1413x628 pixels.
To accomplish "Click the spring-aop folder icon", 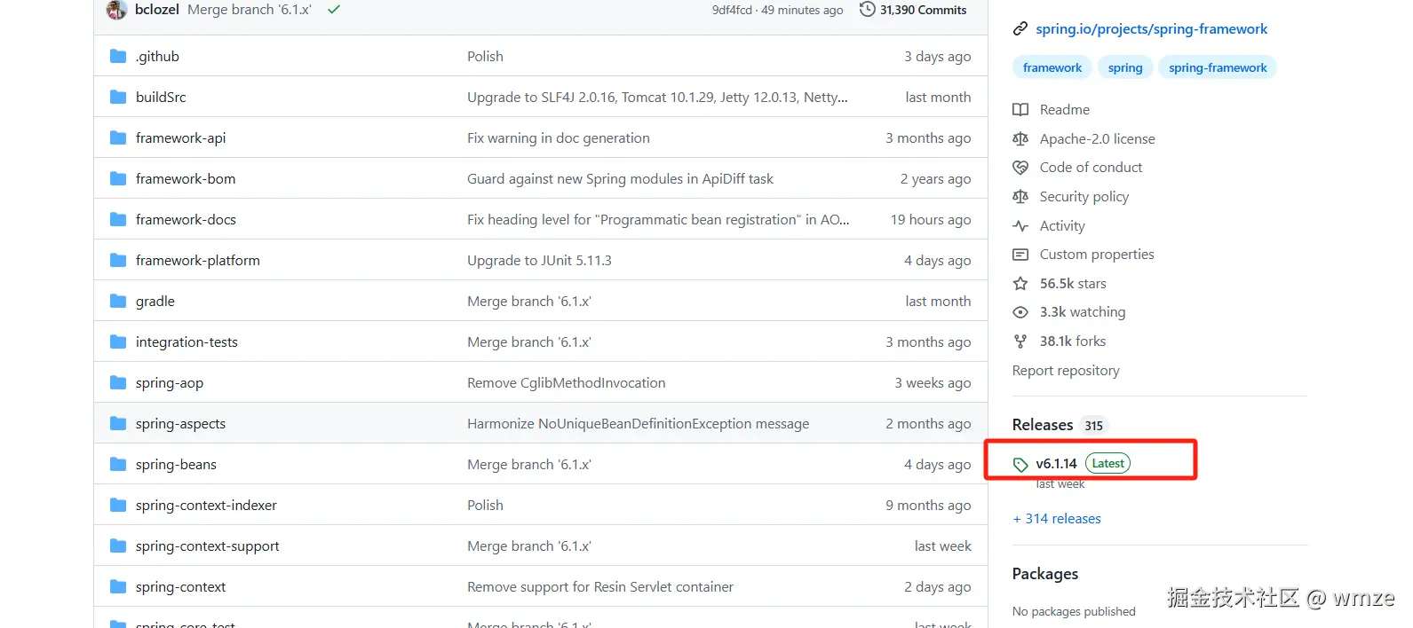I will click(x=118, y=382).
